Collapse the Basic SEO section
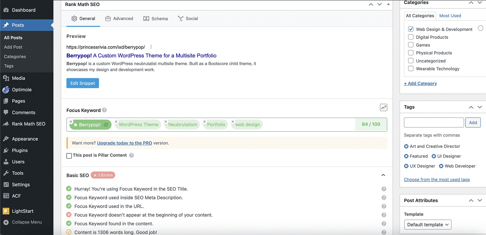This screenshot has height=235, width=486. click(x=383, y=175)
